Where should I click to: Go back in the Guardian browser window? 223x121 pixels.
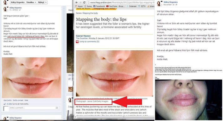[77, 3]
